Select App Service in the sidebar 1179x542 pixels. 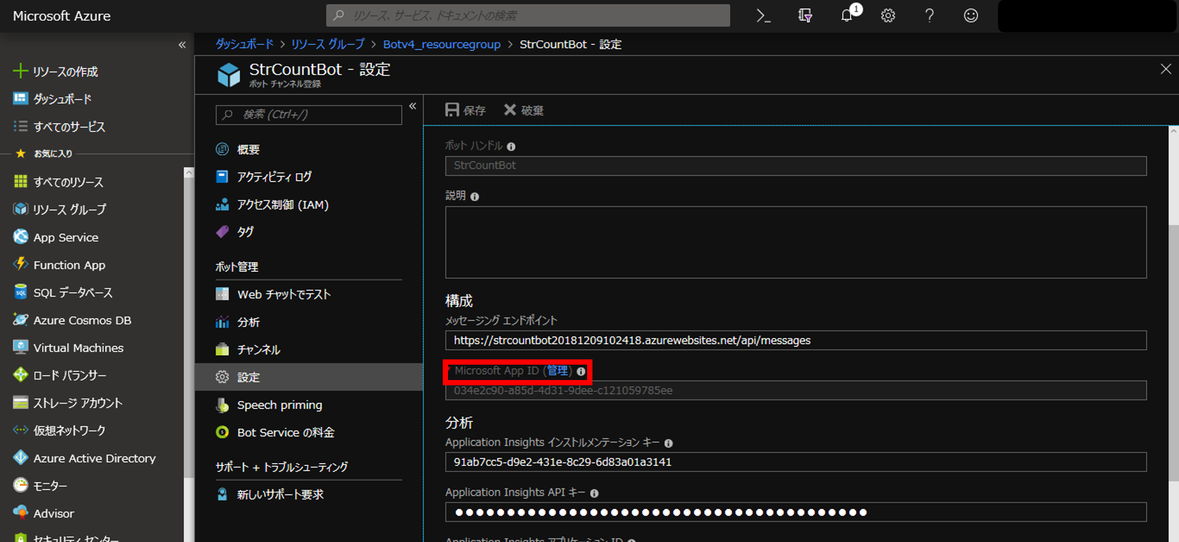pyautogui.click(x=65, y=237)
